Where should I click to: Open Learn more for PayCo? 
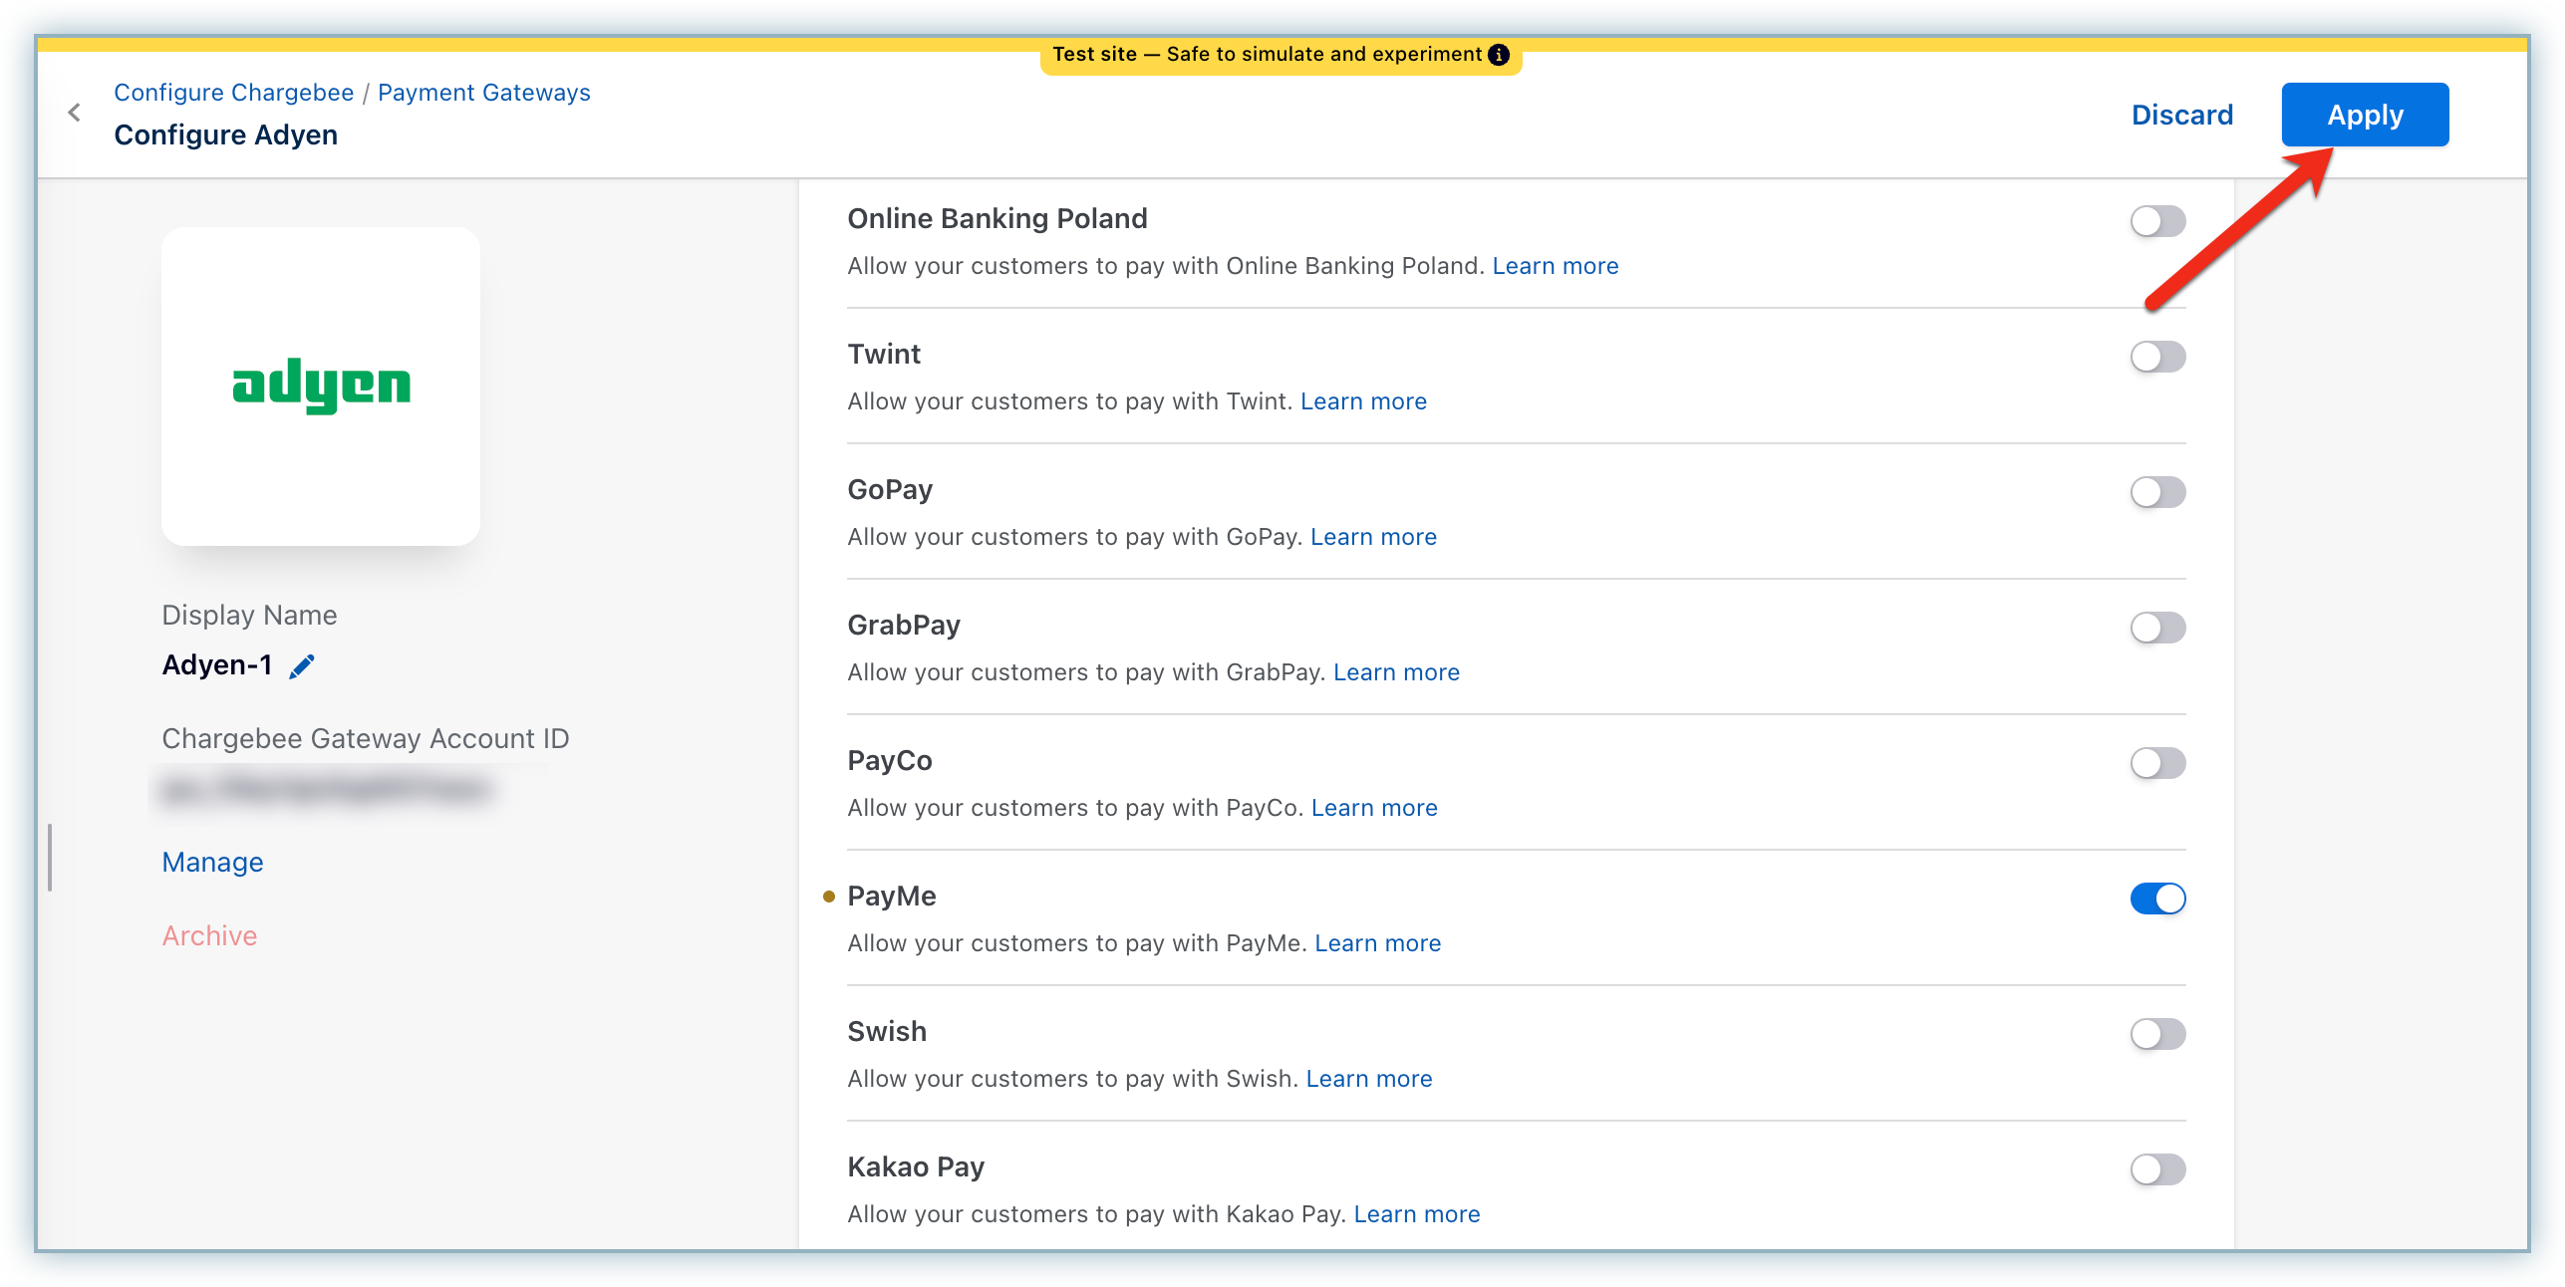coord(1375,808)
